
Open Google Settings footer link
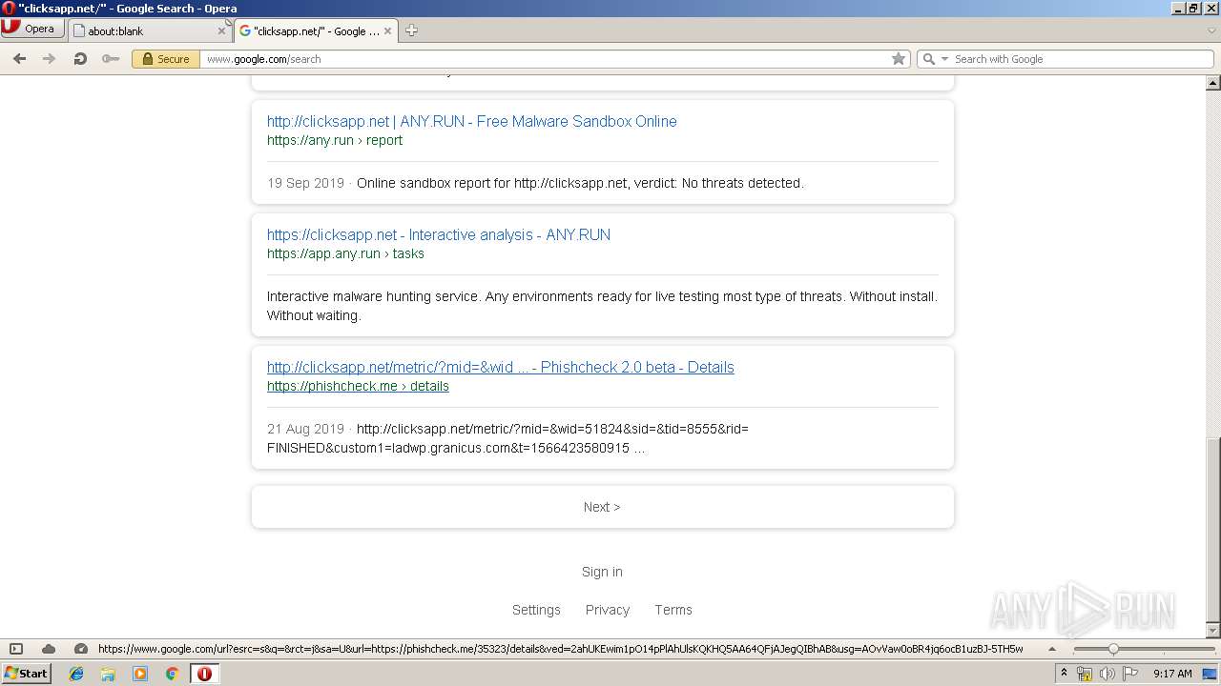pyautogui.click(x=536, y=610)
